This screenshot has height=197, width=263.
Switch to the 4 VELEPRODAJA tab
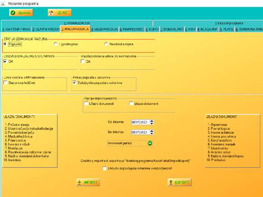click(x=104, y=29)
